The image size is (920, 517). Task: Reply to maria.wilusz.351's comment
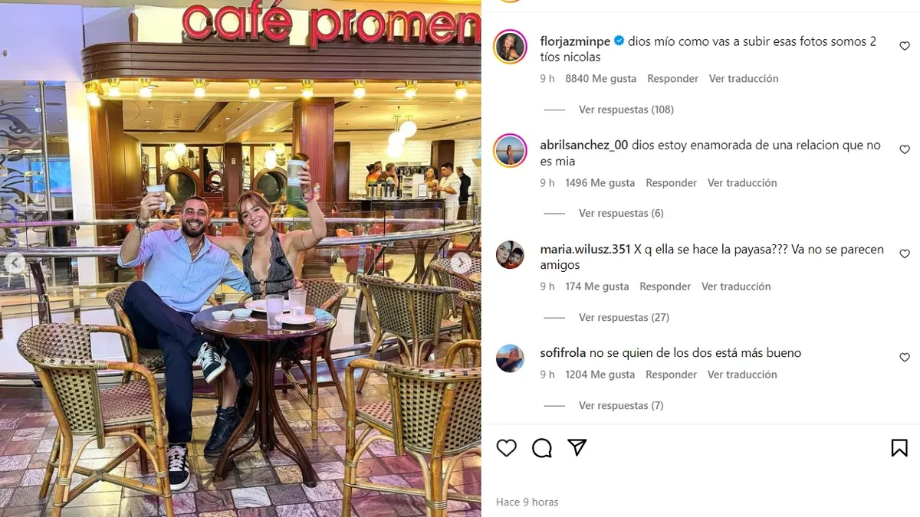click(x=665, y=286)
